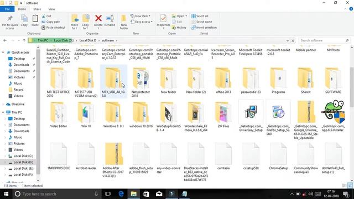This screenshot has height=199, width=354.
Task: Switch to the Share ribbon tab
Action: point(37,9)
